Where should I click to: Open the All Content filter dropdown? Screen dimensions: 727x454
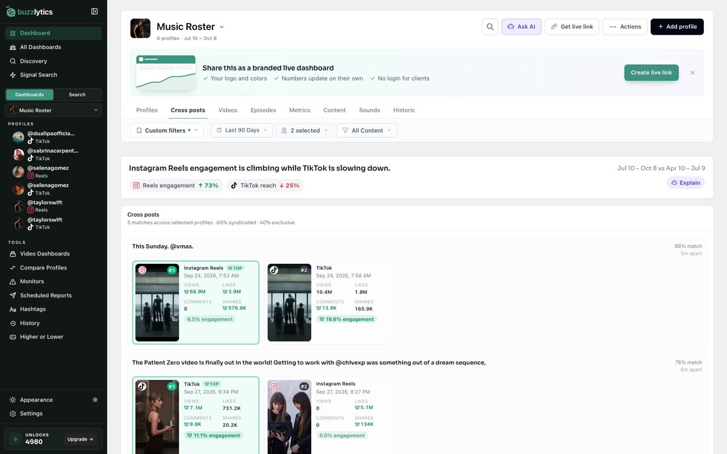tap(367, 131)
